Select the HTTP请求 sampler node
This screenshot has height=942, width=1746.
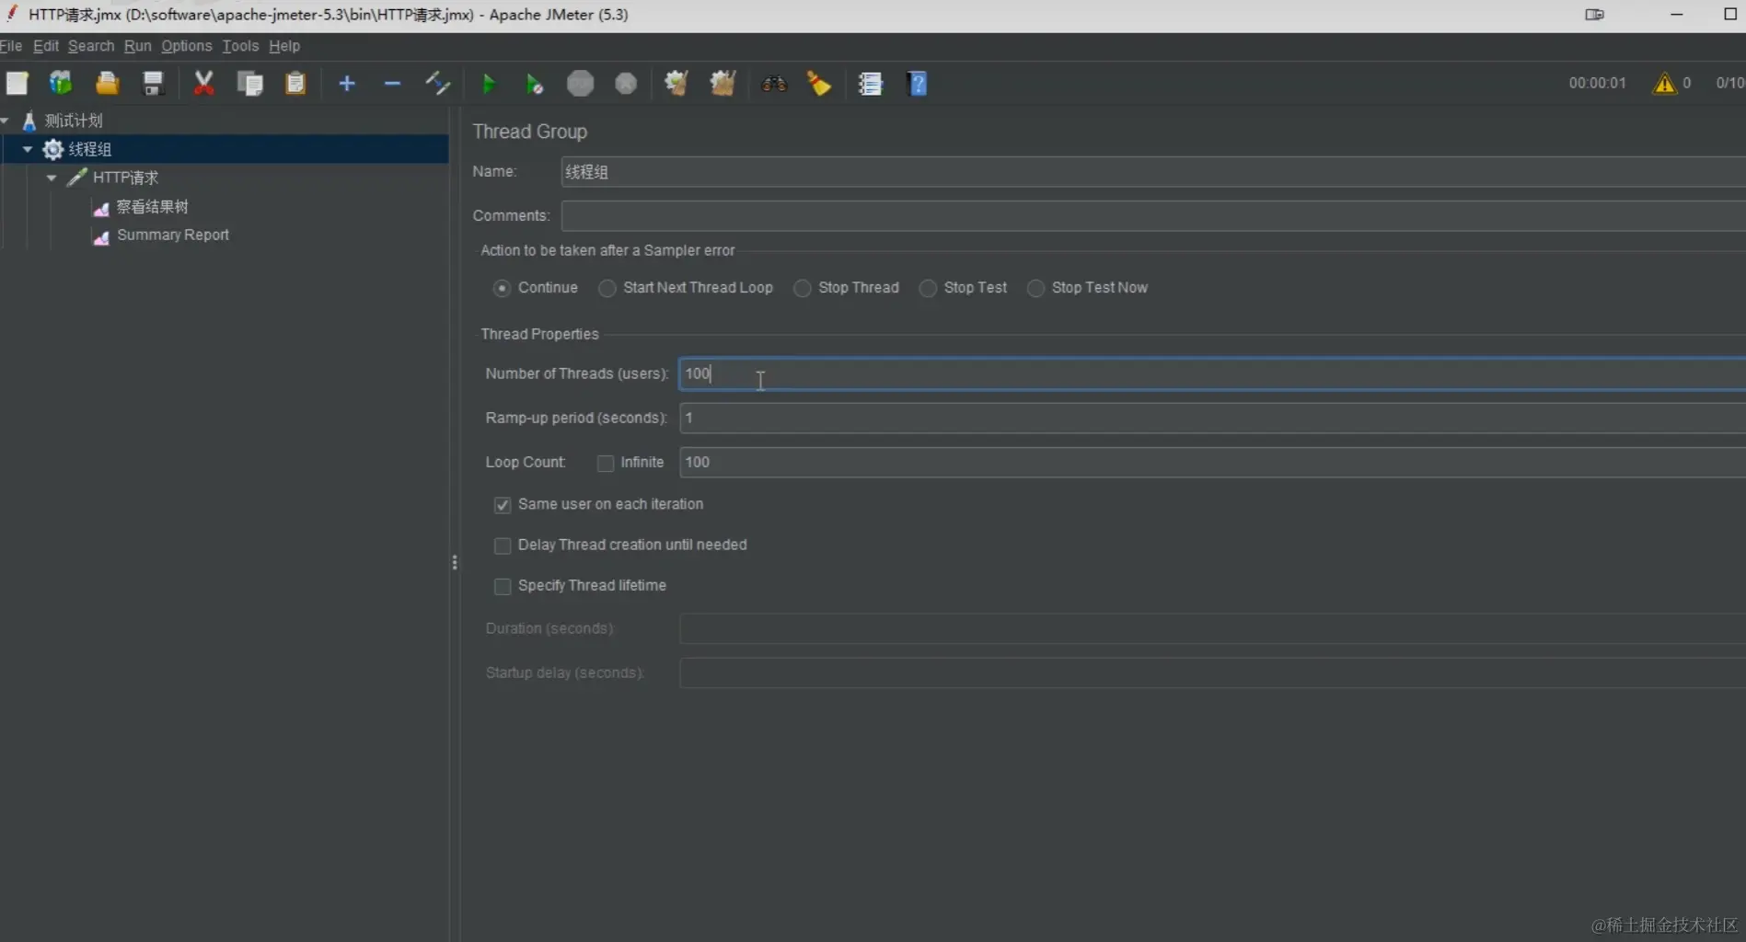[x=125, y=178]
